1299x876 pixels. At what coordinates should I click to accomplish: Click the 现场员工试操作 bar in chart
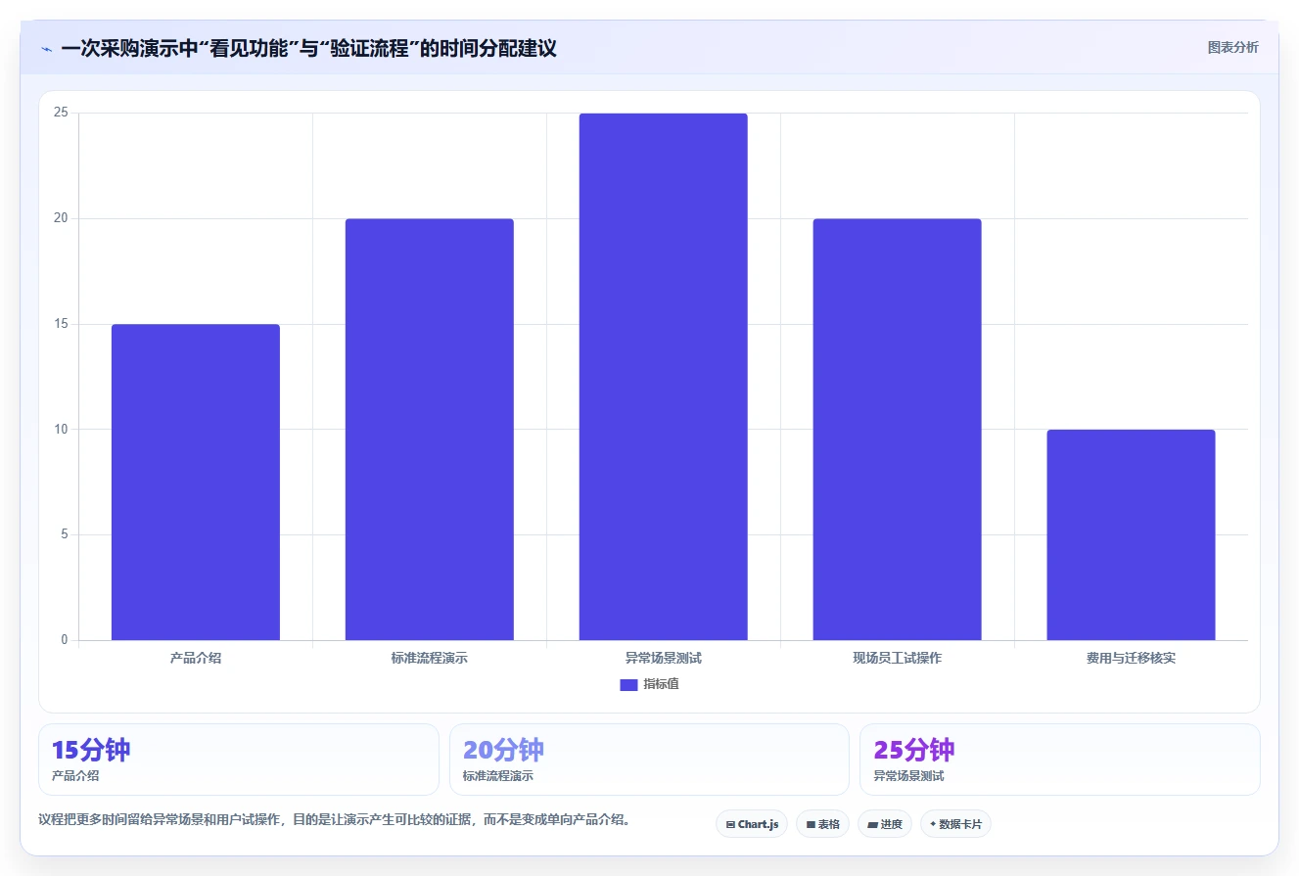tap(897, 430)
